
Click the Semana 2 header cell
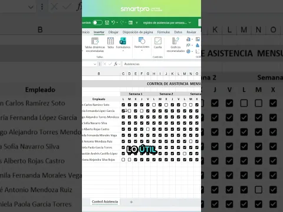click(x=166, y=94)
